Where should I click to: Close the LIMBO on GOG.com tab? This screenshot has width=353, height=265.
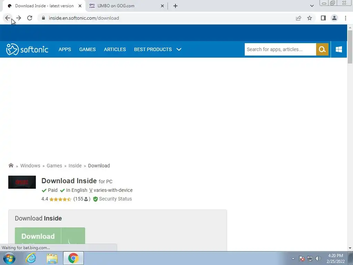click(162, 6)
